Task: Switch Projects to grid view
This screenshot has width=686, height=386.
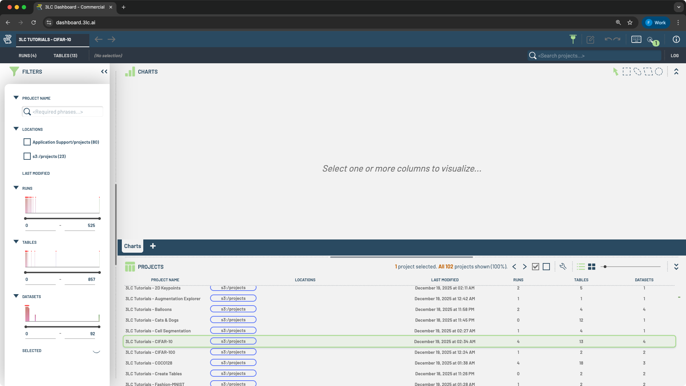Action: click(592, 267)
